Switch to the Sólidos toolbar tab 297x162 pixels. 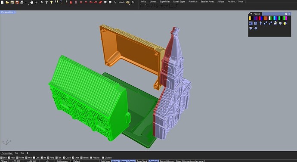click(x=221, y=1)
